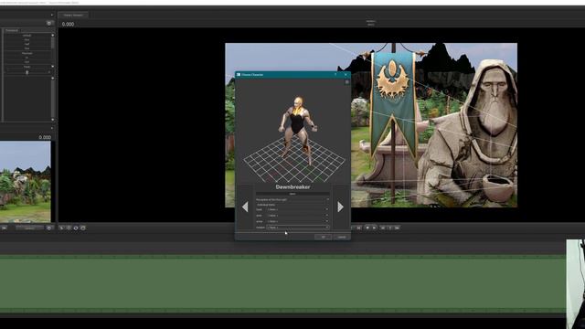
Task: Open the Armor item dropdown
Action: click(x=298, y=221)
